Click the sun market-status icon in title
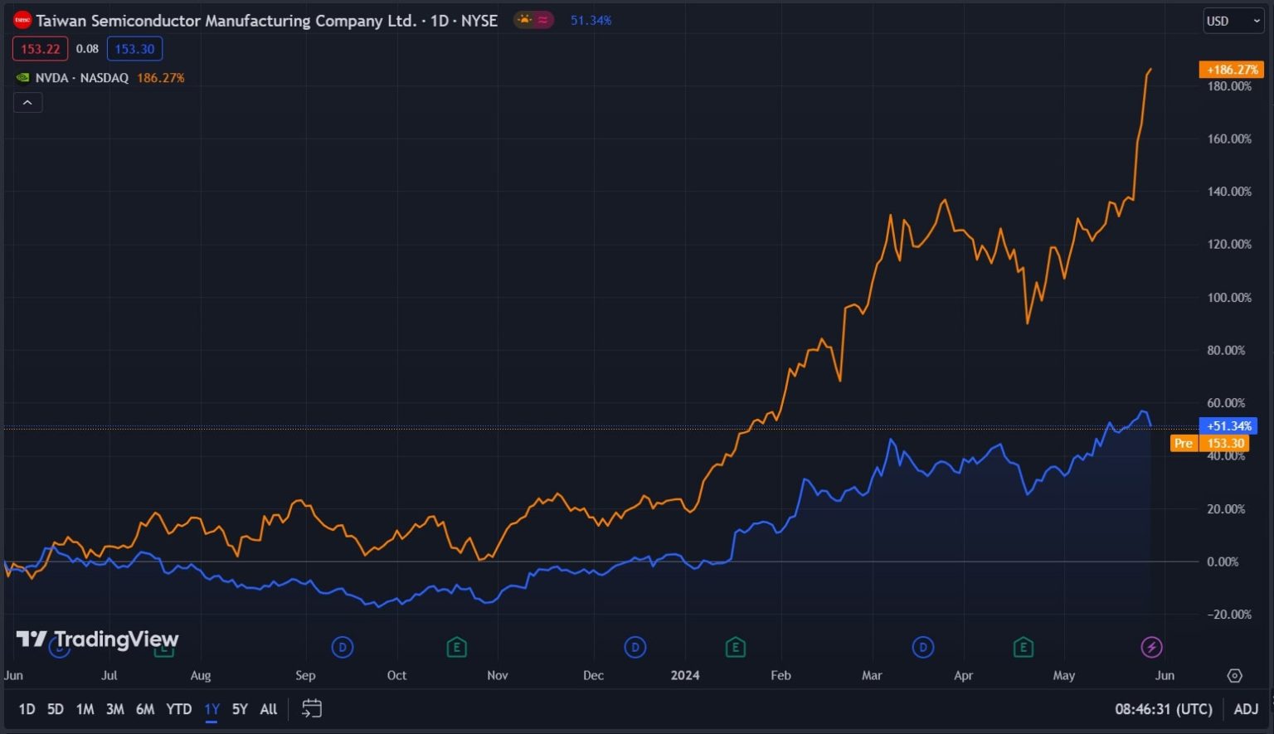1274x734 pixels. [x=524, y=20]
